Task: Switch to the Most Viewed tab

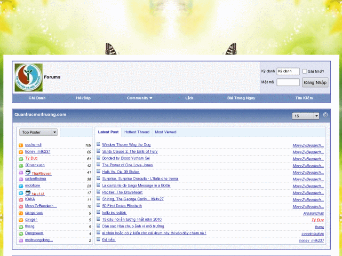Action: [x=166, y=132]
